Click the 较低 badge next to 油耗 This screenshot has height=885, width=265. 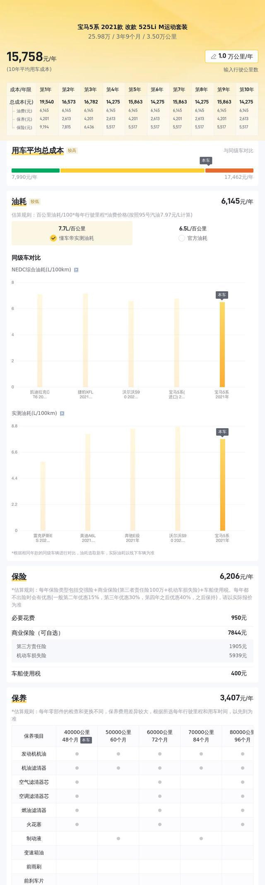pyautogui.click(x=35, y=202)
